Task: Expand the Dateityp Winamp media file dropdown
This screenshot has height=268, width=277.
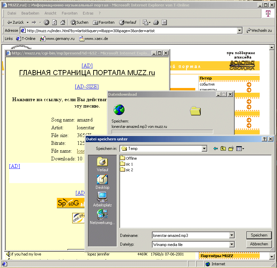Action: (232, 244)
